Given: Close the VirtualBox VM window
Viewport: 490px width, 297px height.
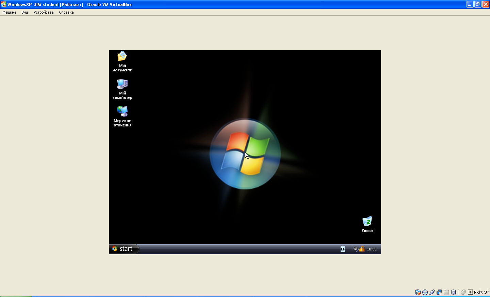Looking at the screenshot, I should click(x=486, y=4).
